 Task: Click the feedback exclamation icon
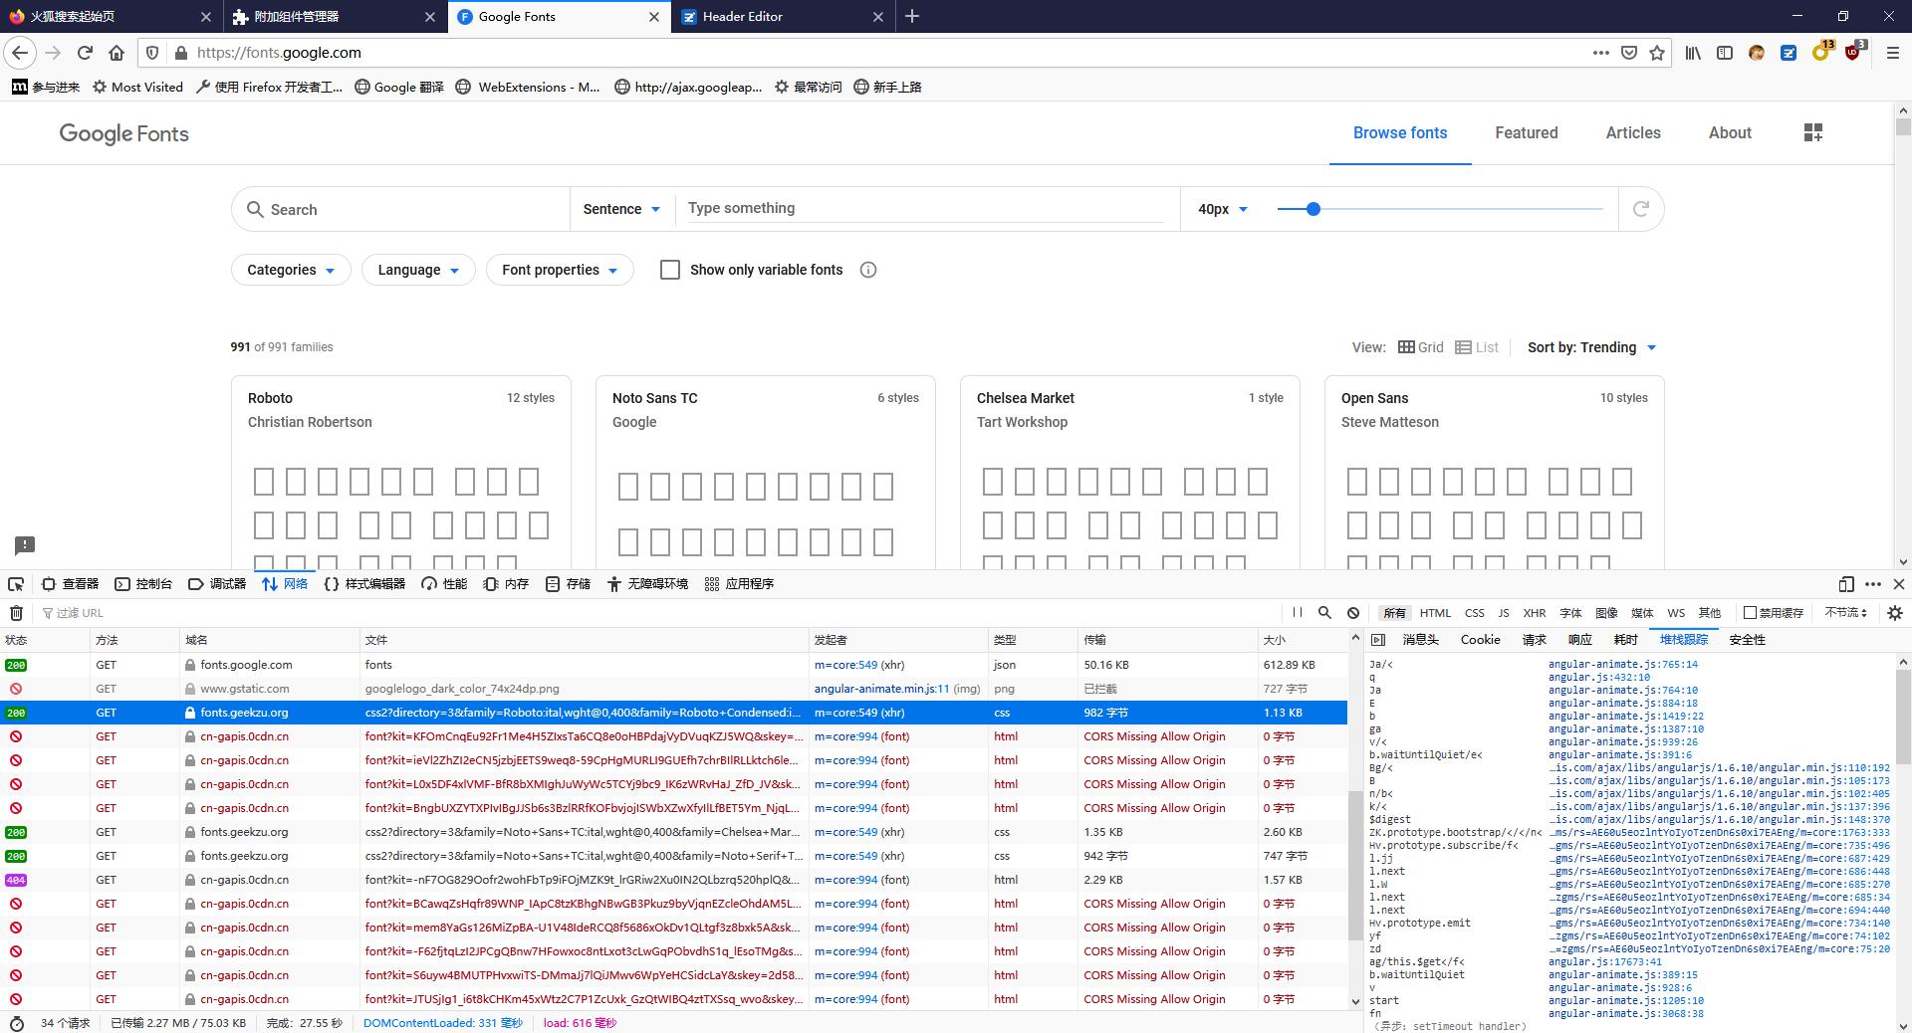[x=25, y=545]
